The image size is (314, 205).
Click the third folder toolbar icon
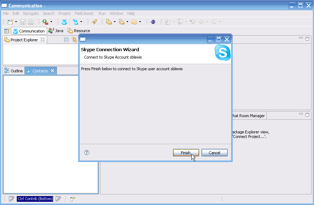tap(134, 22)
